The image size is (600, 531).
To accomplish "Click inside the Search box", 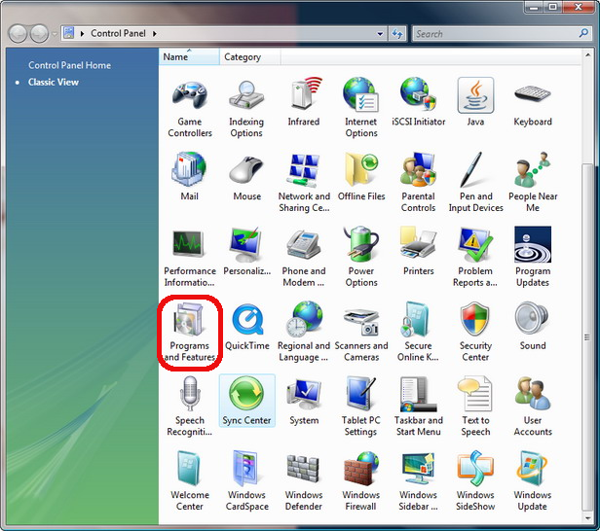I will point(496,34).
